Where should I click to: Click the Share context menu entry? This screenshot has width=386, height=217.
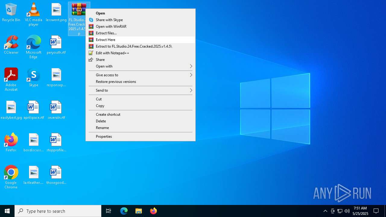(141, 60)
